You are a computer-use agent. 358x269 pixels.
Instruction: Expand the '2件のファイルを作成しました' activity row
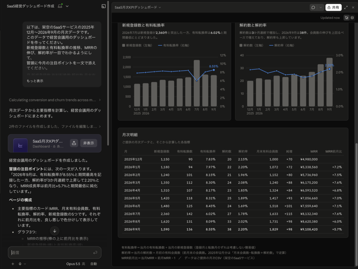pyautogui.click(x=55, y=126)
